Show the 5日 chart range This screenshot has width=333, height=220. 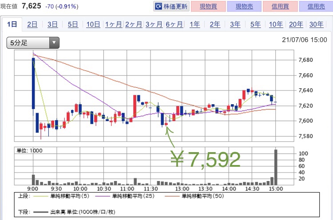coord(73,24)
